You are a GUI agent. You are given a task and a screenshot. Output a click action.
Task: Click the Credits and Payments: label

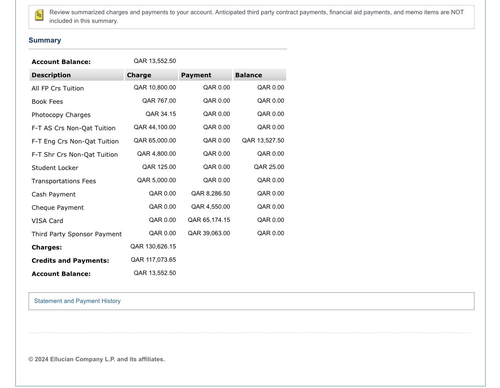(70, 260)
